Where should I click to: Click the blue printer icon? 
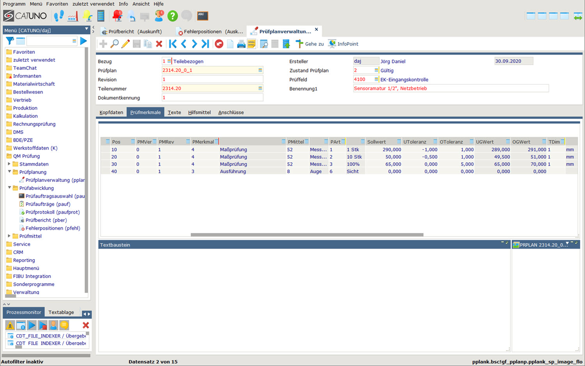click(x=241, y=44)
